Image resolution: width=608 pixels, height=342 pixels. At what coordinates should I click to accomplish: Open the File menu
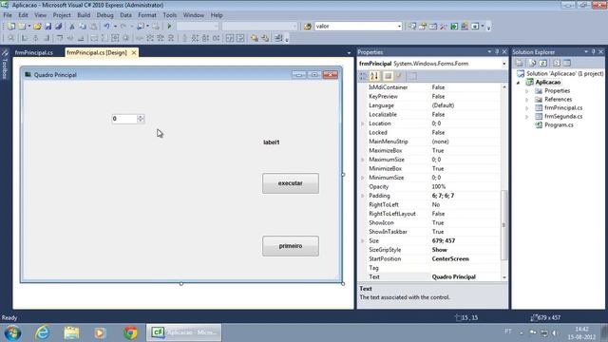pos(8,15)
